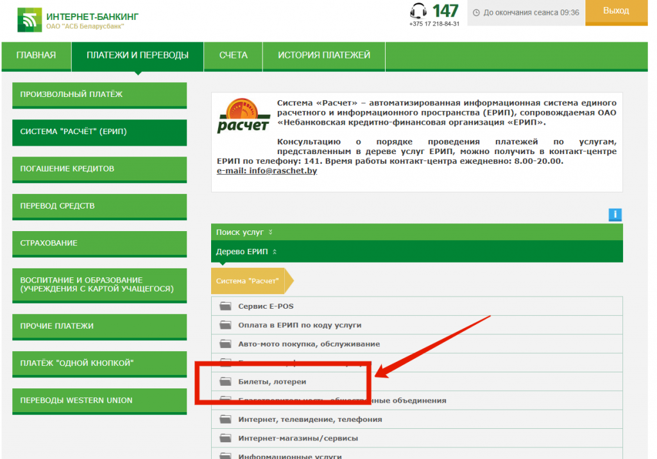Open folder icon for Билеты, лотереи
657x459 pixels.
(x=225, y=381)
